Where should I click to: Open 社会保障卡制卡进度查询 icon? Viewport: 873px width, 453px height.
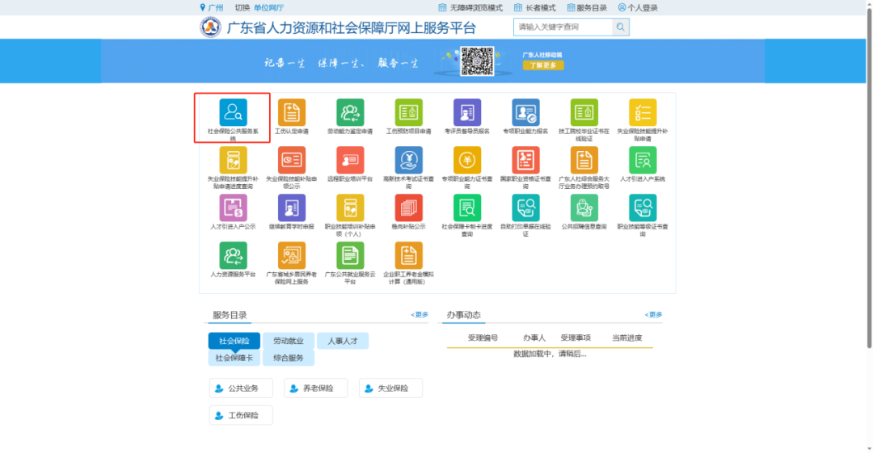467,208
